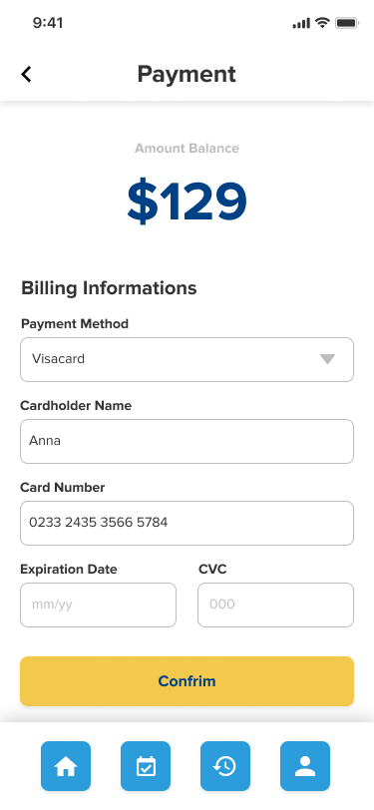The image size is (374, 810).
Task: Tap the Payment page title
Action: click(187, 75)
